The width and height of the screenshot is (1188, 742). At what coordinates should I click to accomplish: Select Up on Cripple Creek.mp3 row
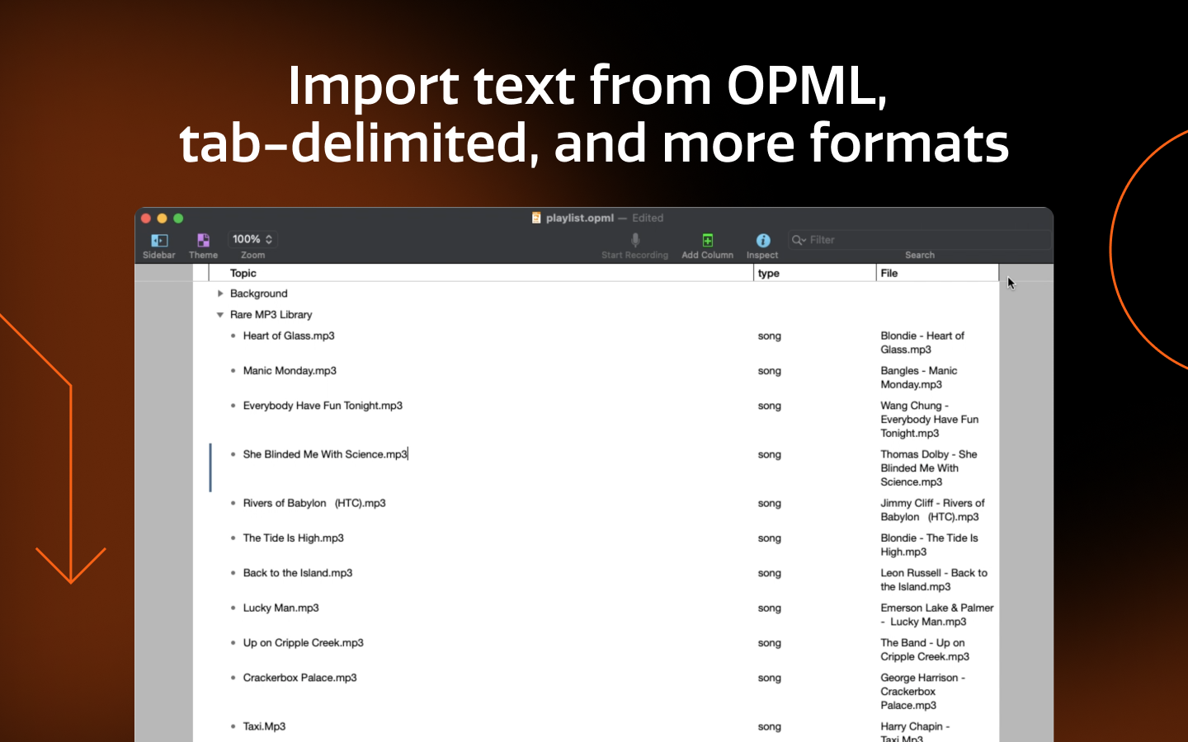304,643
